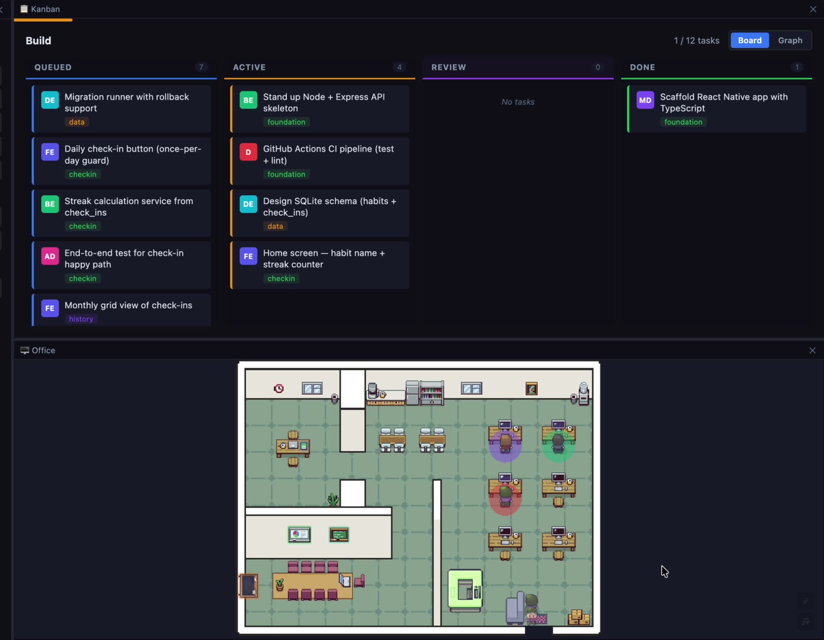Click the FE avatar on Daily check-in button card
Viewport: 824px width, 640px height.
tap(50, 152)
